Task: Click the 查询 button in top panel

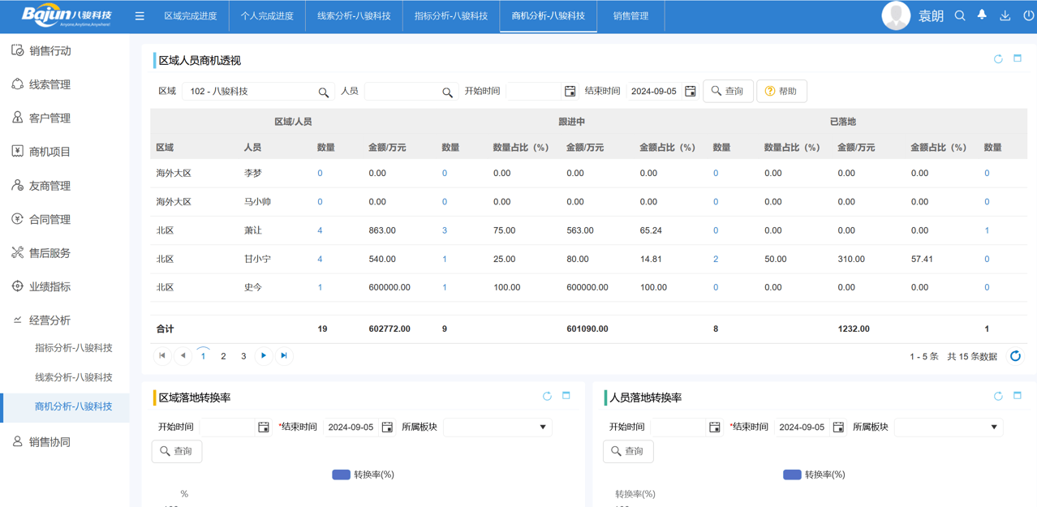Action: click(x=728, y=91)
